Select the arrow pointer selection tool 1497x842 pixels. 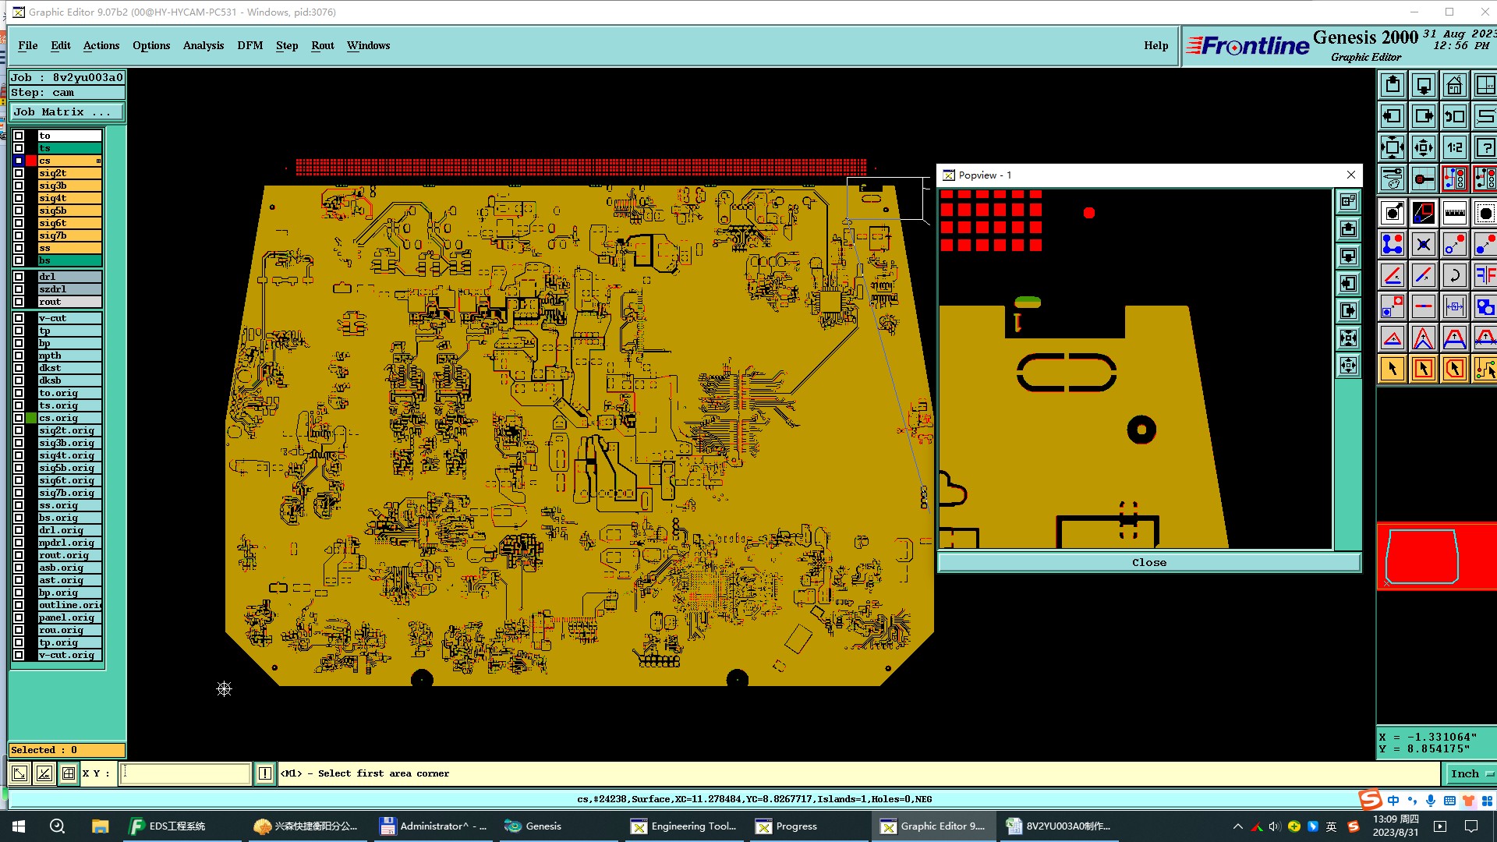click(1392, 369)
